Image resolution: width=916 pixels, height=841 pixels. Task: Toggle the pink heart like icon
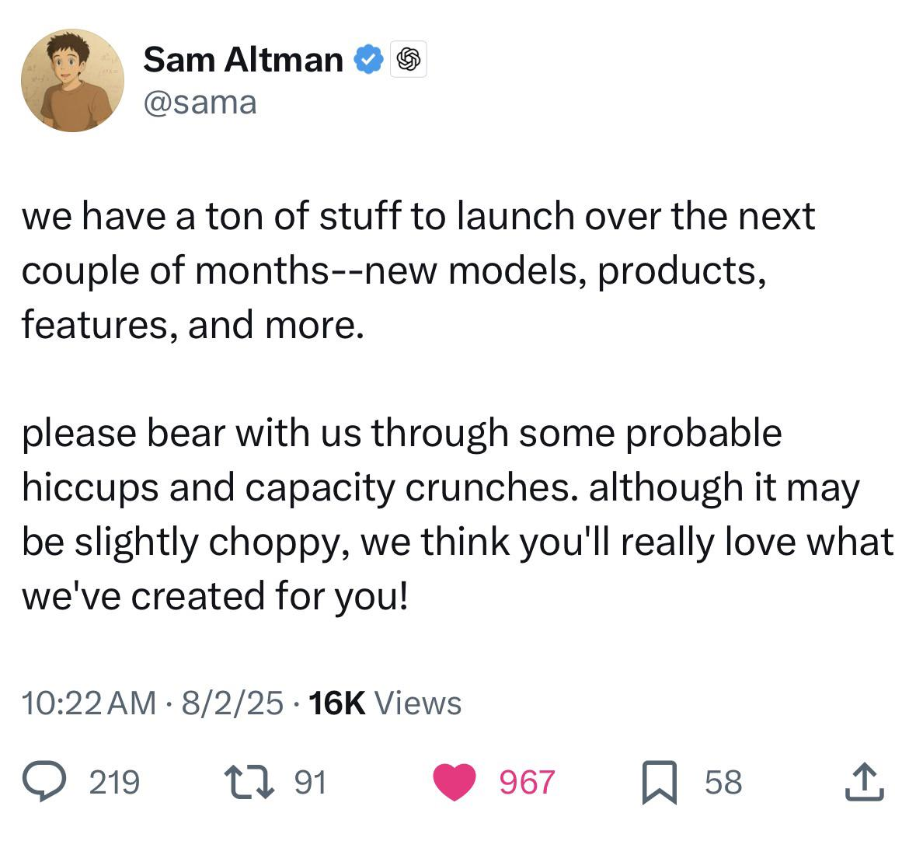tap(455, 782)
